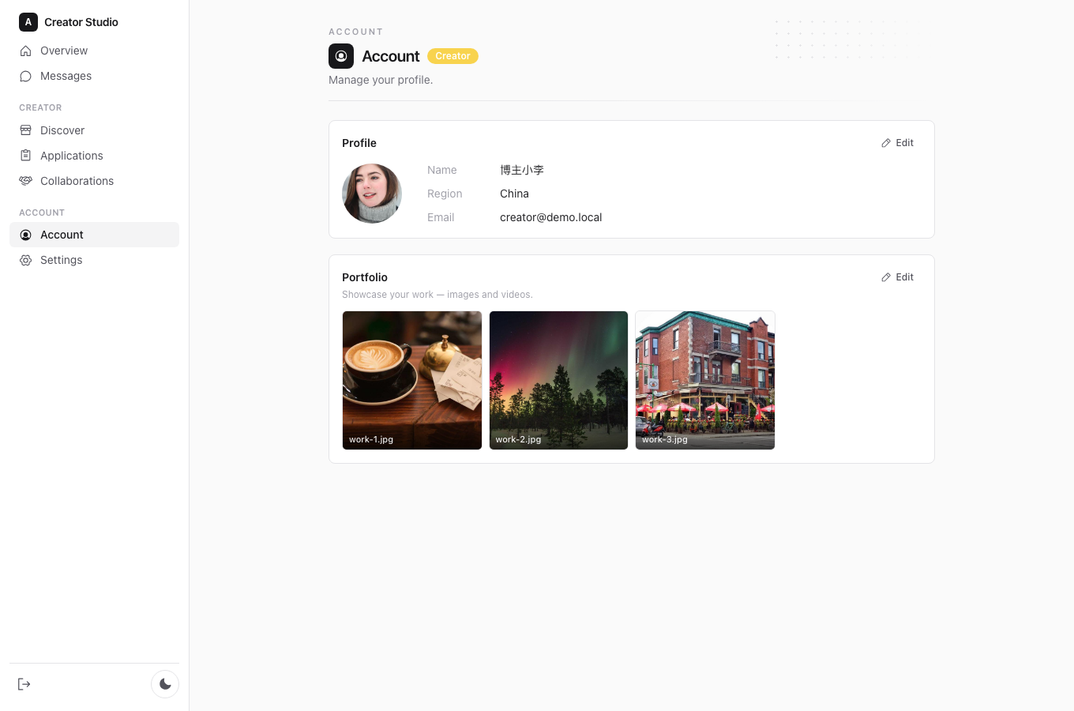Click the Settings gear icon
The height and width of the screenshot is (711, 1074).
pyautogui.click(x=25, y=260)
